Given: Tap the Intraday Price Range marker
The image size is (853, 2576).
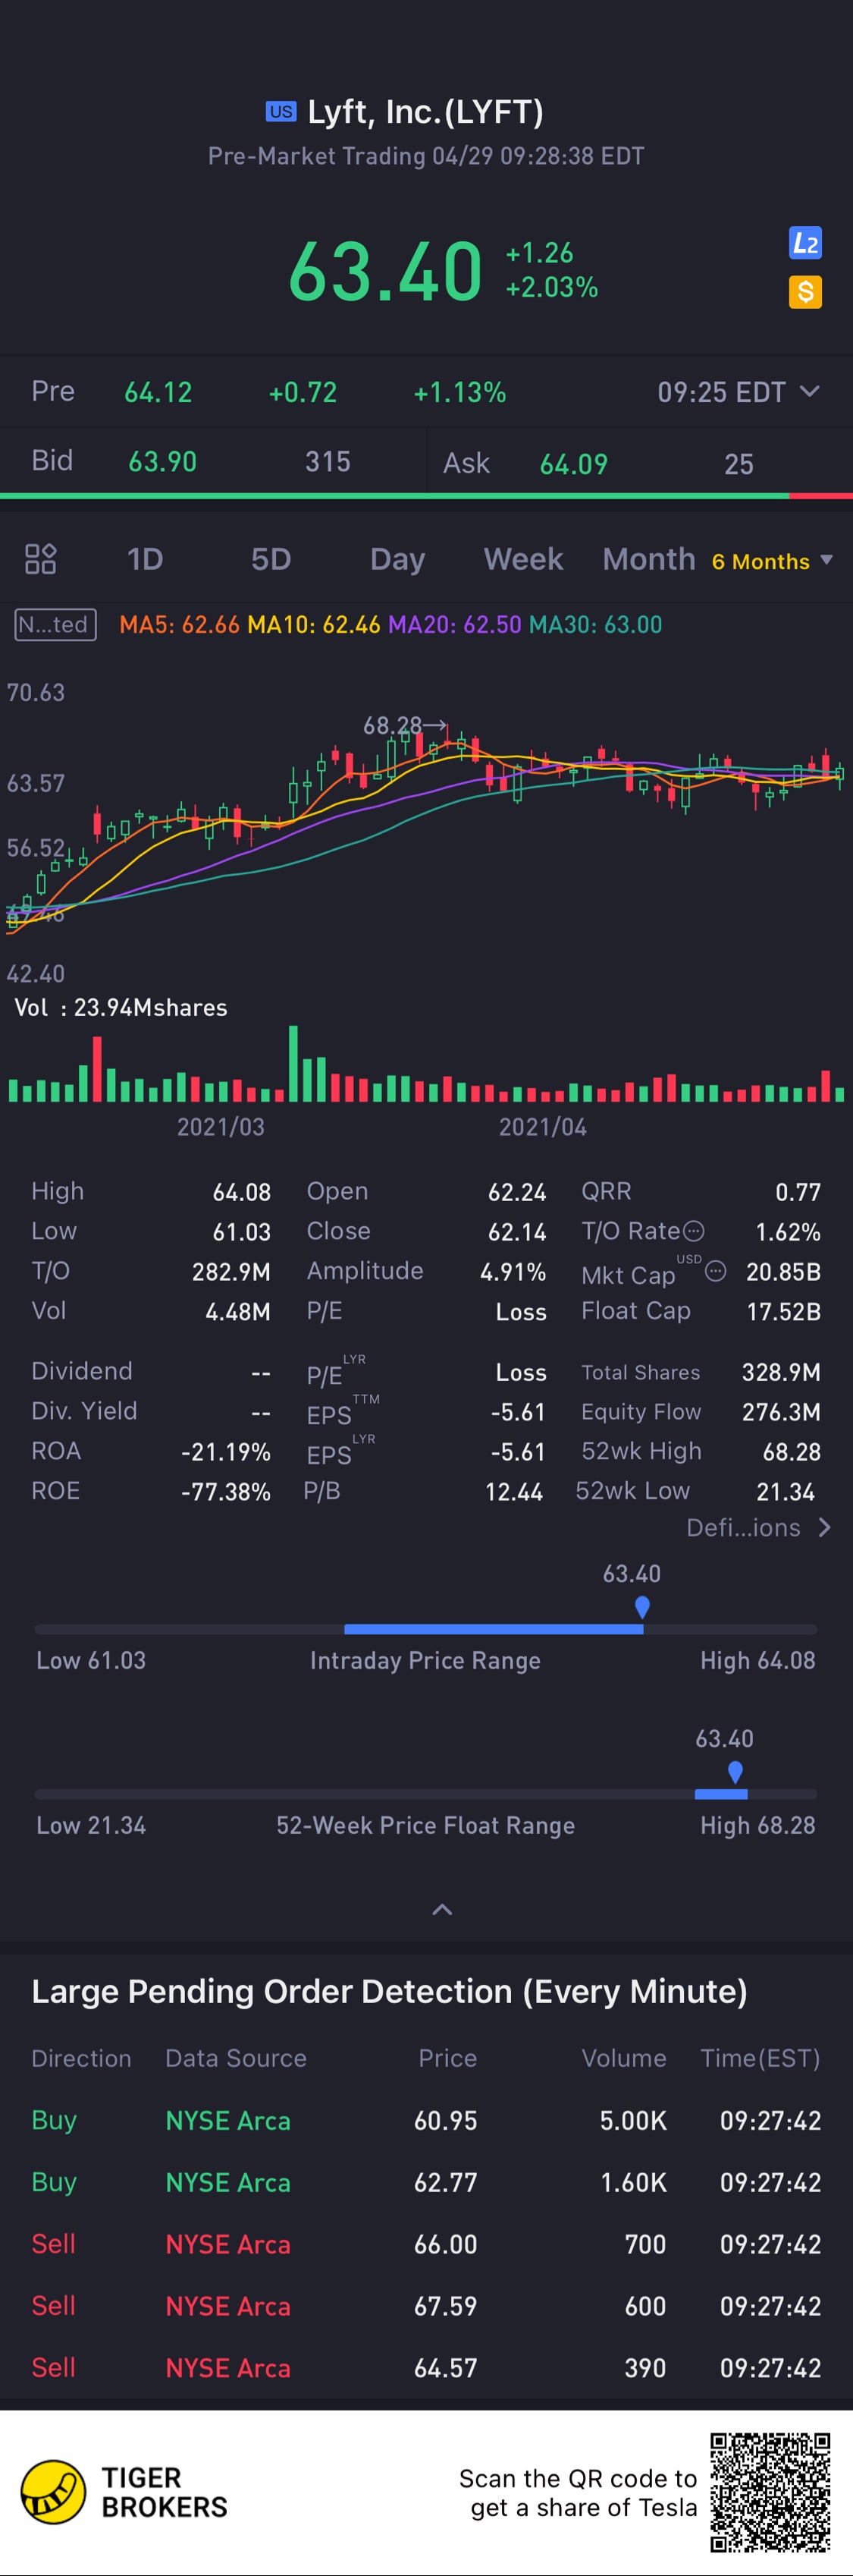Looking at the screenshot, I should (642, 1607).
